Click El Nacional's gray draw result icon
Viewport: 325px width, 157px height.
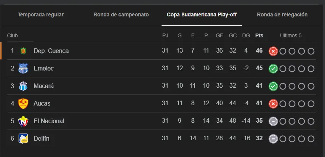pos(273,121)
